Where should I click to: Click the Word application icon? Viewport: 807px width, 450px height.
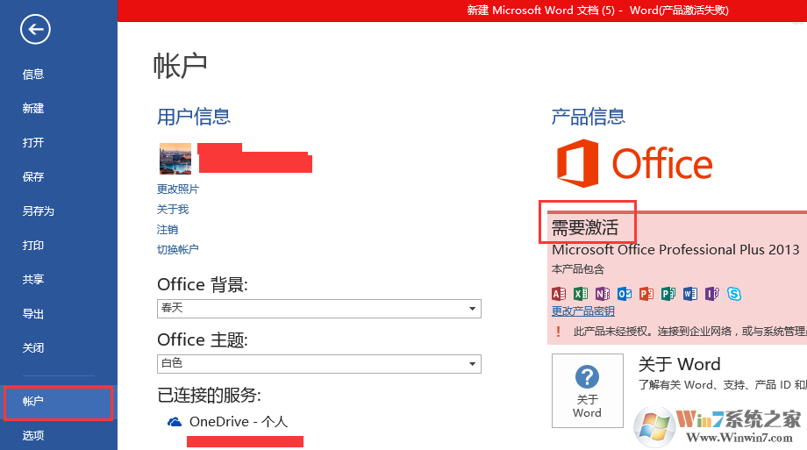(690, 294)
